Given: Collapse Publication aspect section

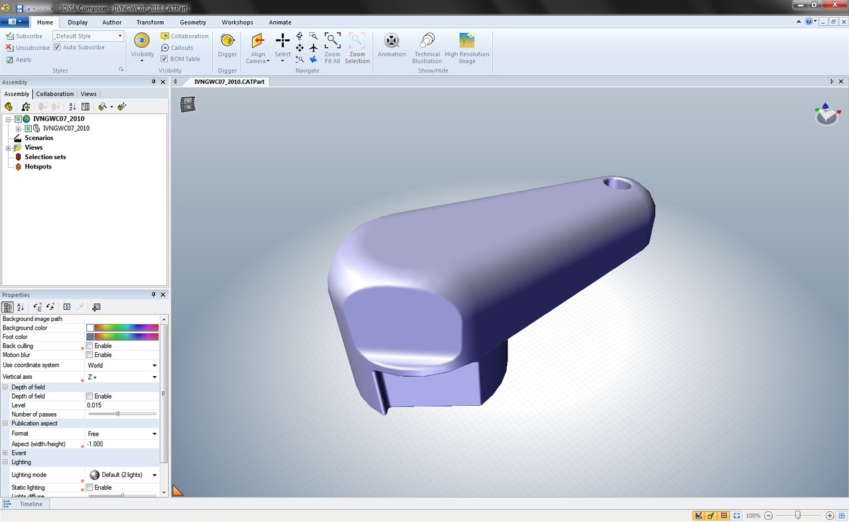Looking at the screenshot, I should (5, 423).
